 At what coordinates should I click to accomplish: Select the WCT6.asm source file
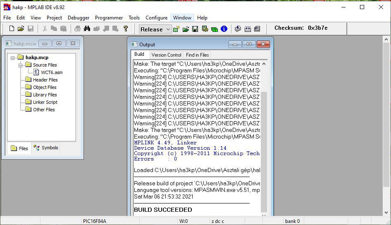(x=48, y=72)
